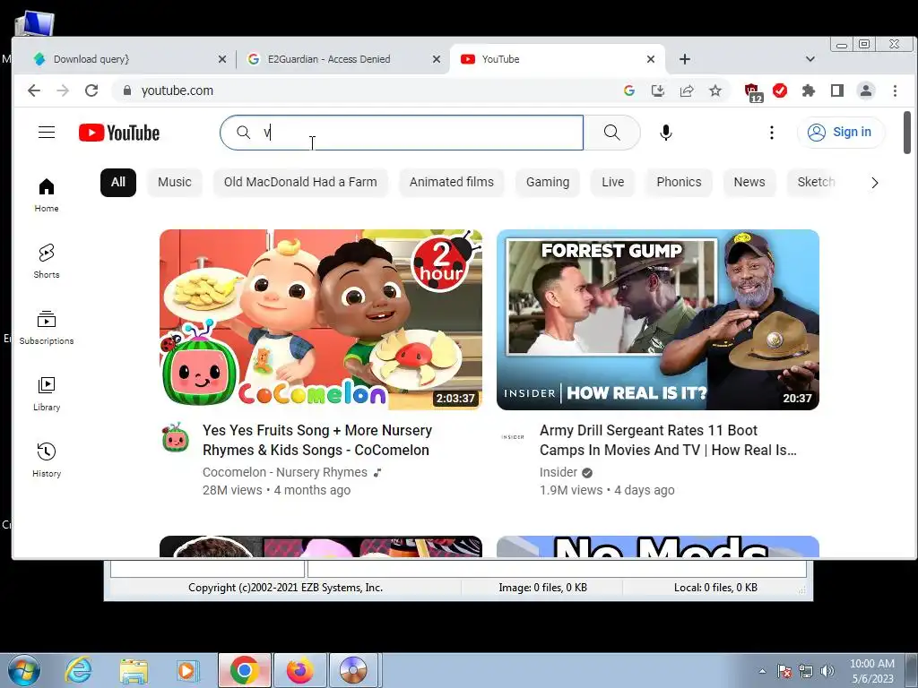Click the disc app taskbar icon
The height and width of the screenshot is (688, 918).
[353, 670]
